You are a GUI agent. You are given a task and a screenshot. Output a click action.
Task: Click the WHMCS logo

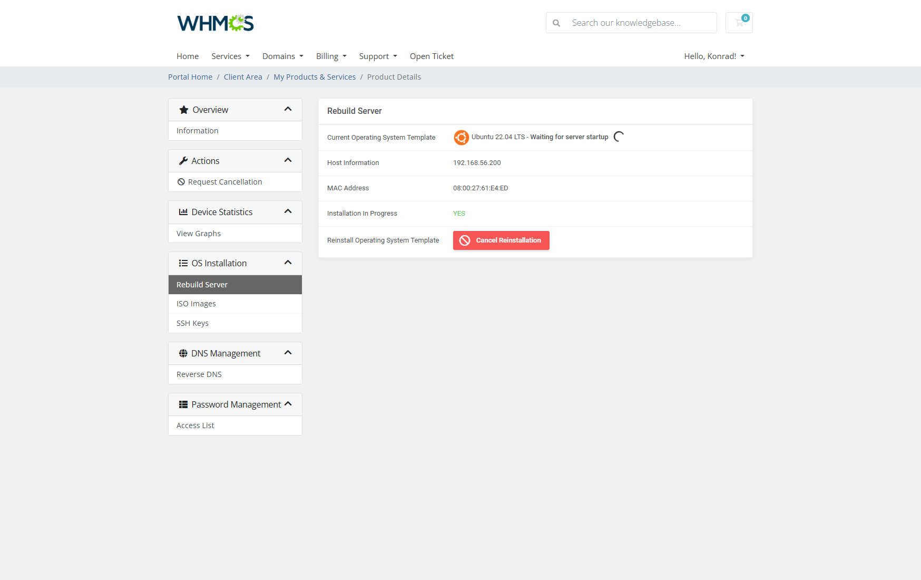coord(215,22)
